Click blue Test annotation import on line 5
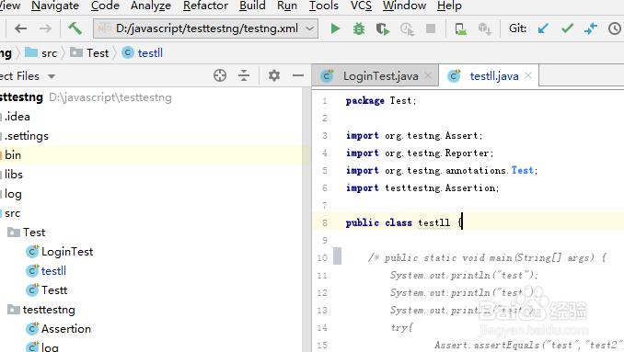The width and height of the screenshot is (624, 352). click(522, 170)
